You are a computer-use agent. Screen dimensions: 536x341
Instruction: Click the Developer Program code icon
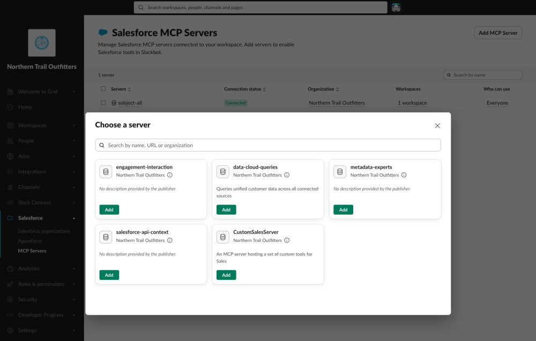coord(10,315)
